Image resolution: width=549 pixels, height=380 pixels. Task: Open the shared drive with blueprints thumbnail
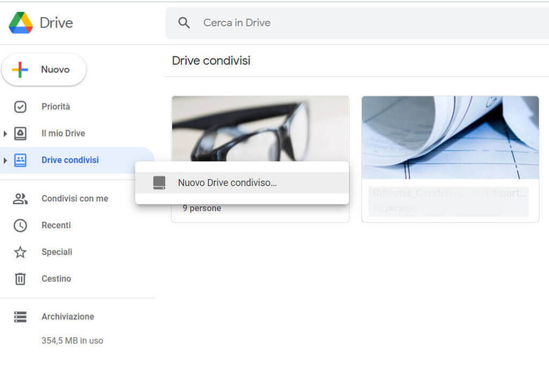(x=450, y=137)
